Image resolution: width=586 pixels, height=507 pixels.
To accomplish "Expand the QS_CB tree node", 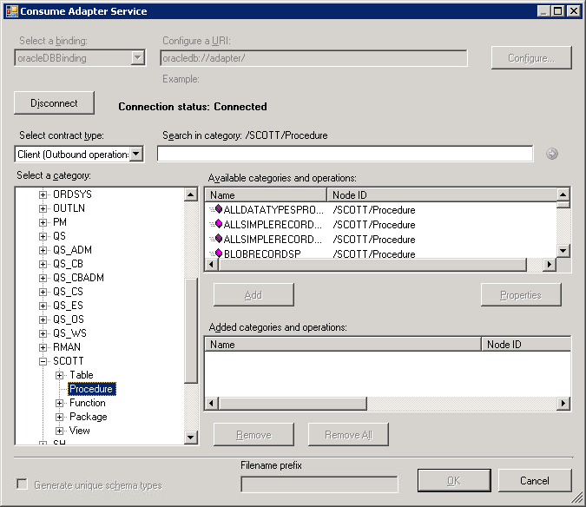I will click(43, 264).
